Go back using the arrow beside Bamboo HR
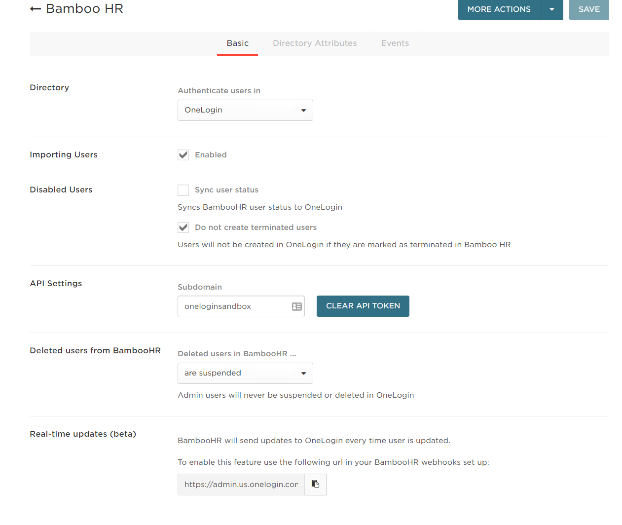The height and width of the screenshot is (525, 622). 35,9
